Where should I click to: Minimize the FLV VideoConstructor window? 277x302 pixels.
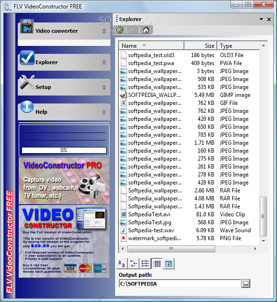[236, 4]
